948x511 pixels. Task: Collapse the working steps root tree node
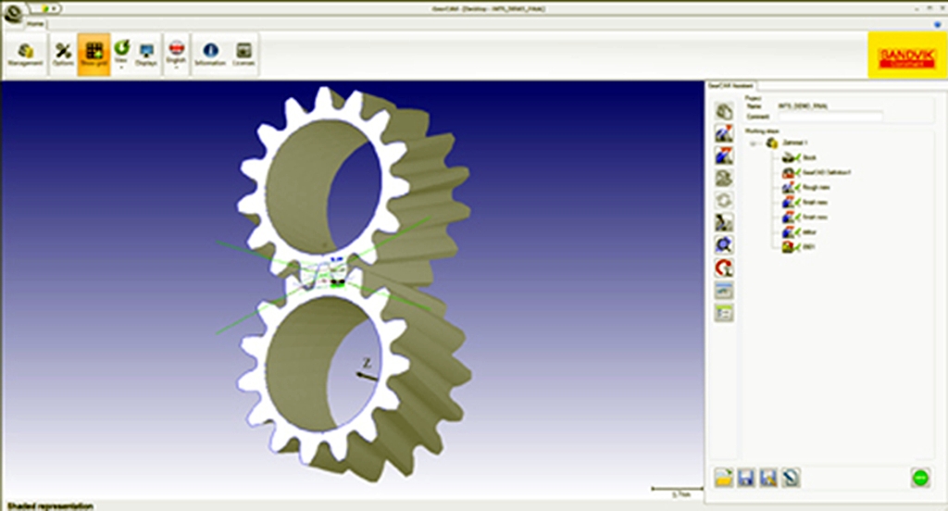tap(753, 143)
